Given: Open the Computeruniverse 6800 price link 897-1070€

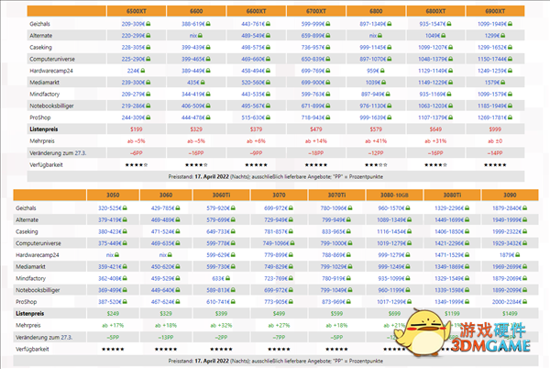Looking at the screenshot, I should pyautogui.click(x=373, y=59).
